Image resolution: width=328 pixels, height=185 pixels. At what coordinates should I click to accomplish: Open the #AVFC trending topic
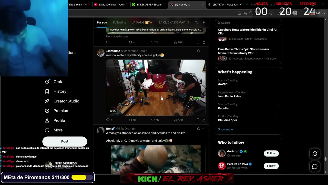point(223,84)
